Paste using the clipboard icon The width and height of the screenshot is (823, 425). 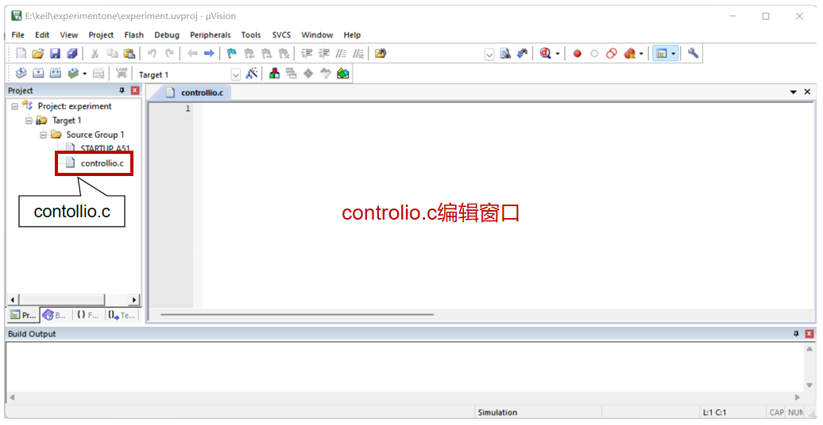(129, 53)
